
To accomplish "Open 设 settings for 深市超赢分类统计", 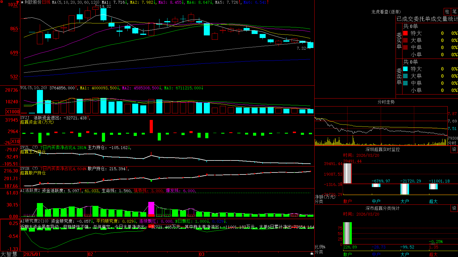I will 454,208.
